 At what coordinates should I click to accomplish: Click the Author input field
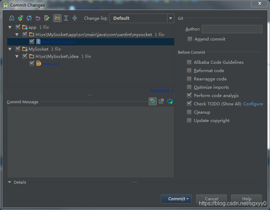click(x=232, y=29)
